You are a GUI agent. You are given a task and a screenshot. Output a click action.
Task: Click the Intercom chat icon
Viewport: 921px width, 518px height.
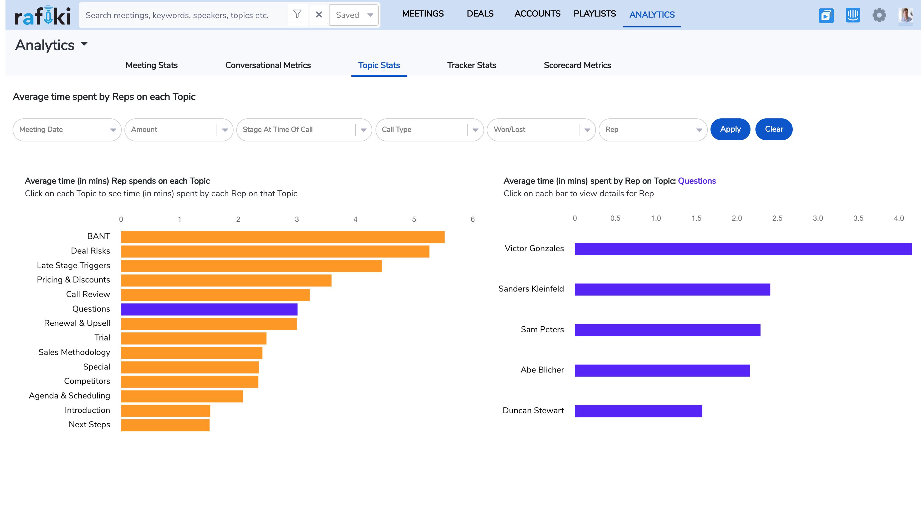(853, 15)
